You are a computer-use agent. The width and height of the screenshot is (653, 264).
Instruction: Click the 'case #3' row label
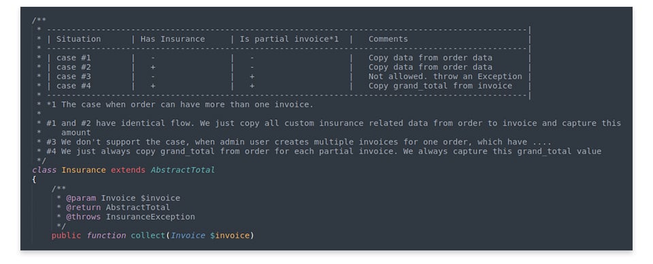click(x=73, y=77)
